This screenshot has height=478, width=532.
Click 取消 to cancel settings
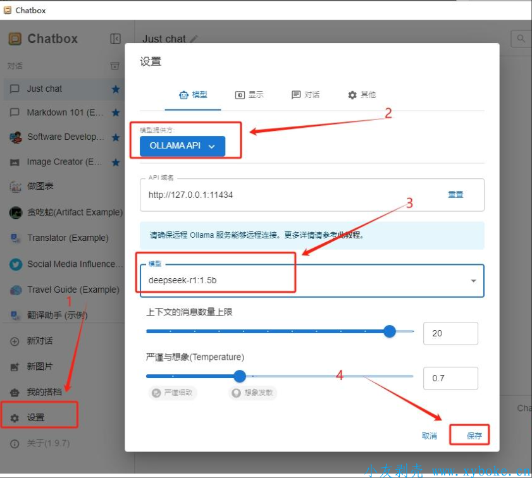430,436
